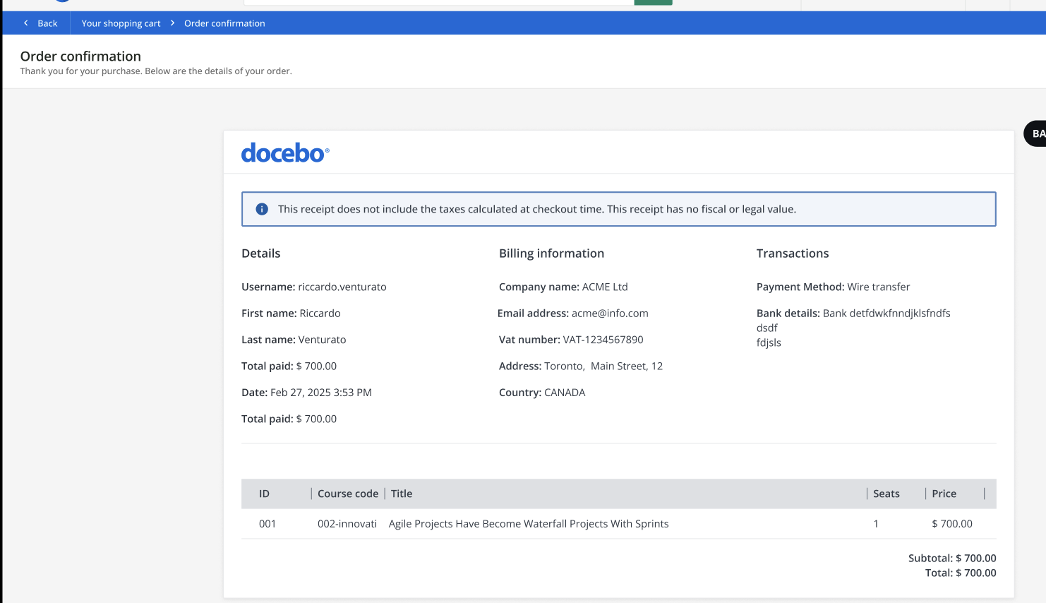Open the Your shopping cart breadcrumb
Image resolution: width=1046 pixels, height=603 pixels.
(x=121, y=23)
